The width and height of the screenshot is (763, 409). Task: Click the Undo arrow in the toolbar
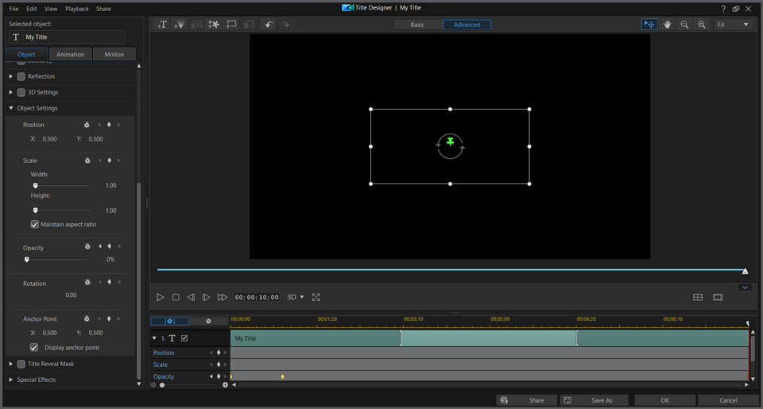(269, 25)
